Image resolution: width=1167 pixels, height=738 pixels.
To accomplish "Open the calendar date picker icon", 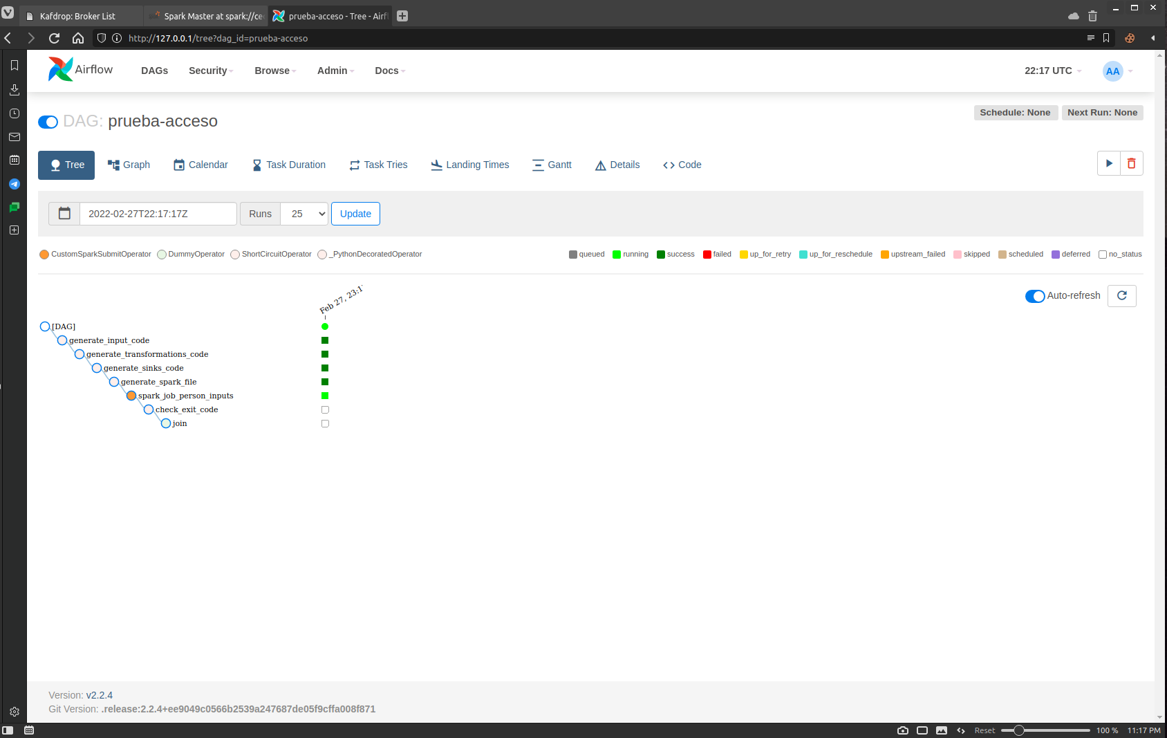I will [x=64, y=214].
